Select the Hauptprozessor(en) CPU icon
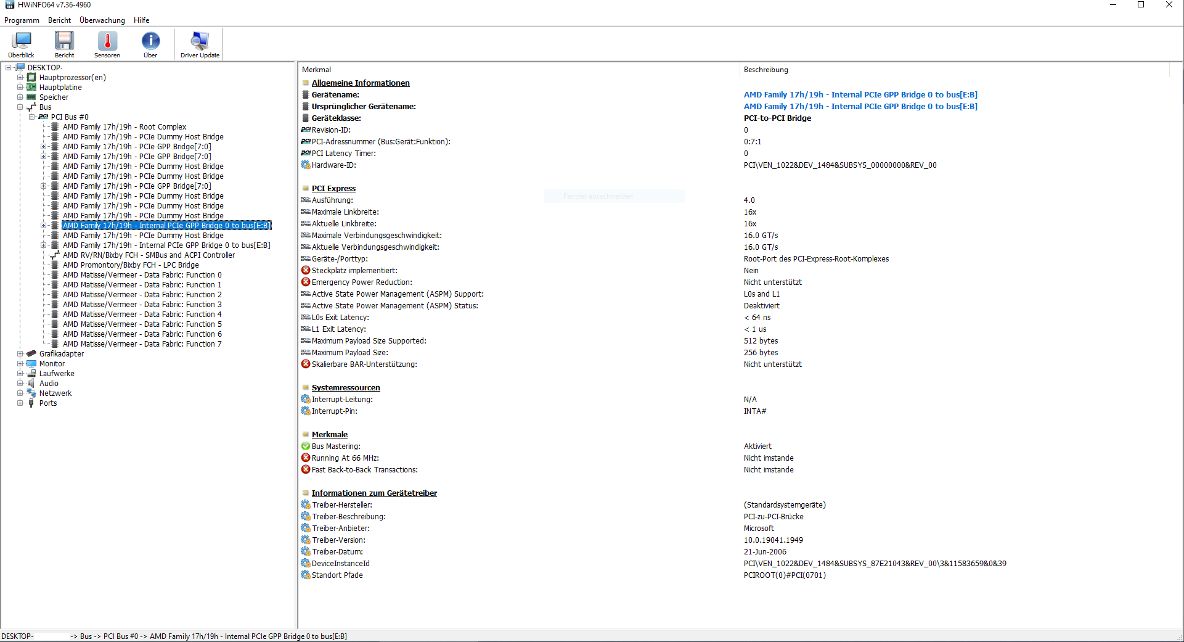 click(31, 78)
